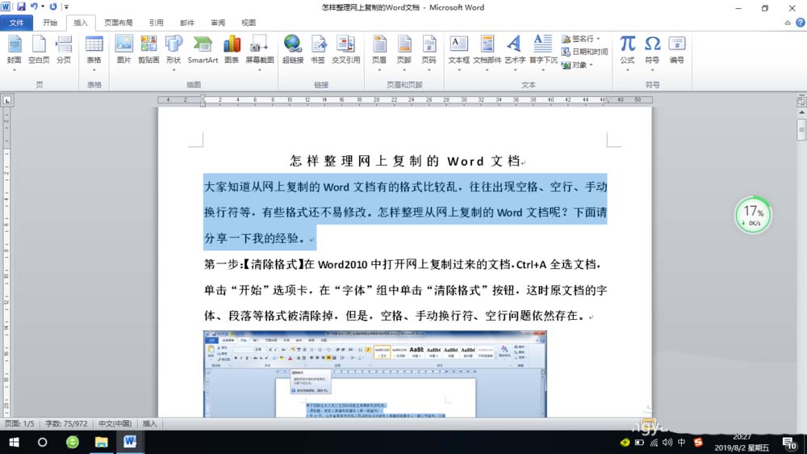807x454 pixels.
Task: Click the first-line indent marker on the ruler
Action: click(203, 97)
